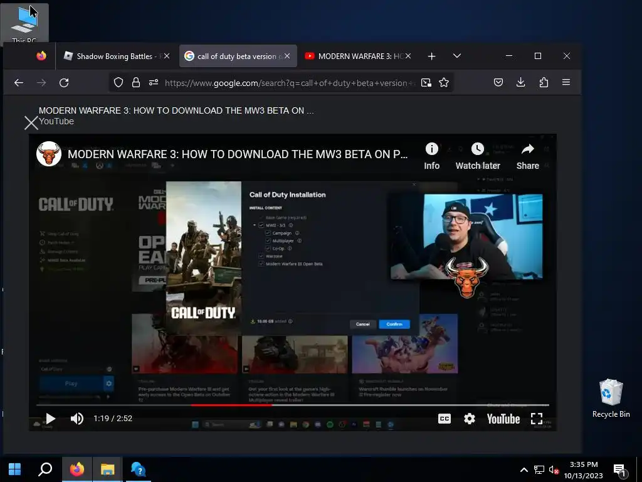Share the video
The image size is (642, 482).
point(528,156)
